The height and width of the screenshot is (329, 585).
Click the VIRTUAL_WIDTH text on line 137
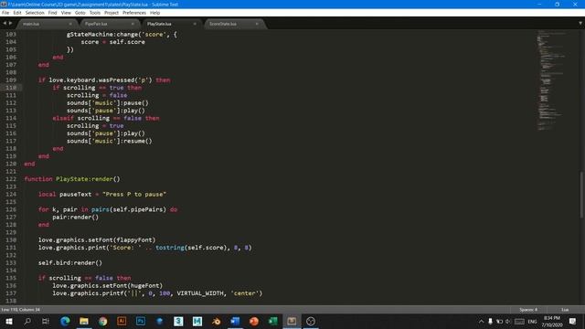199,293
